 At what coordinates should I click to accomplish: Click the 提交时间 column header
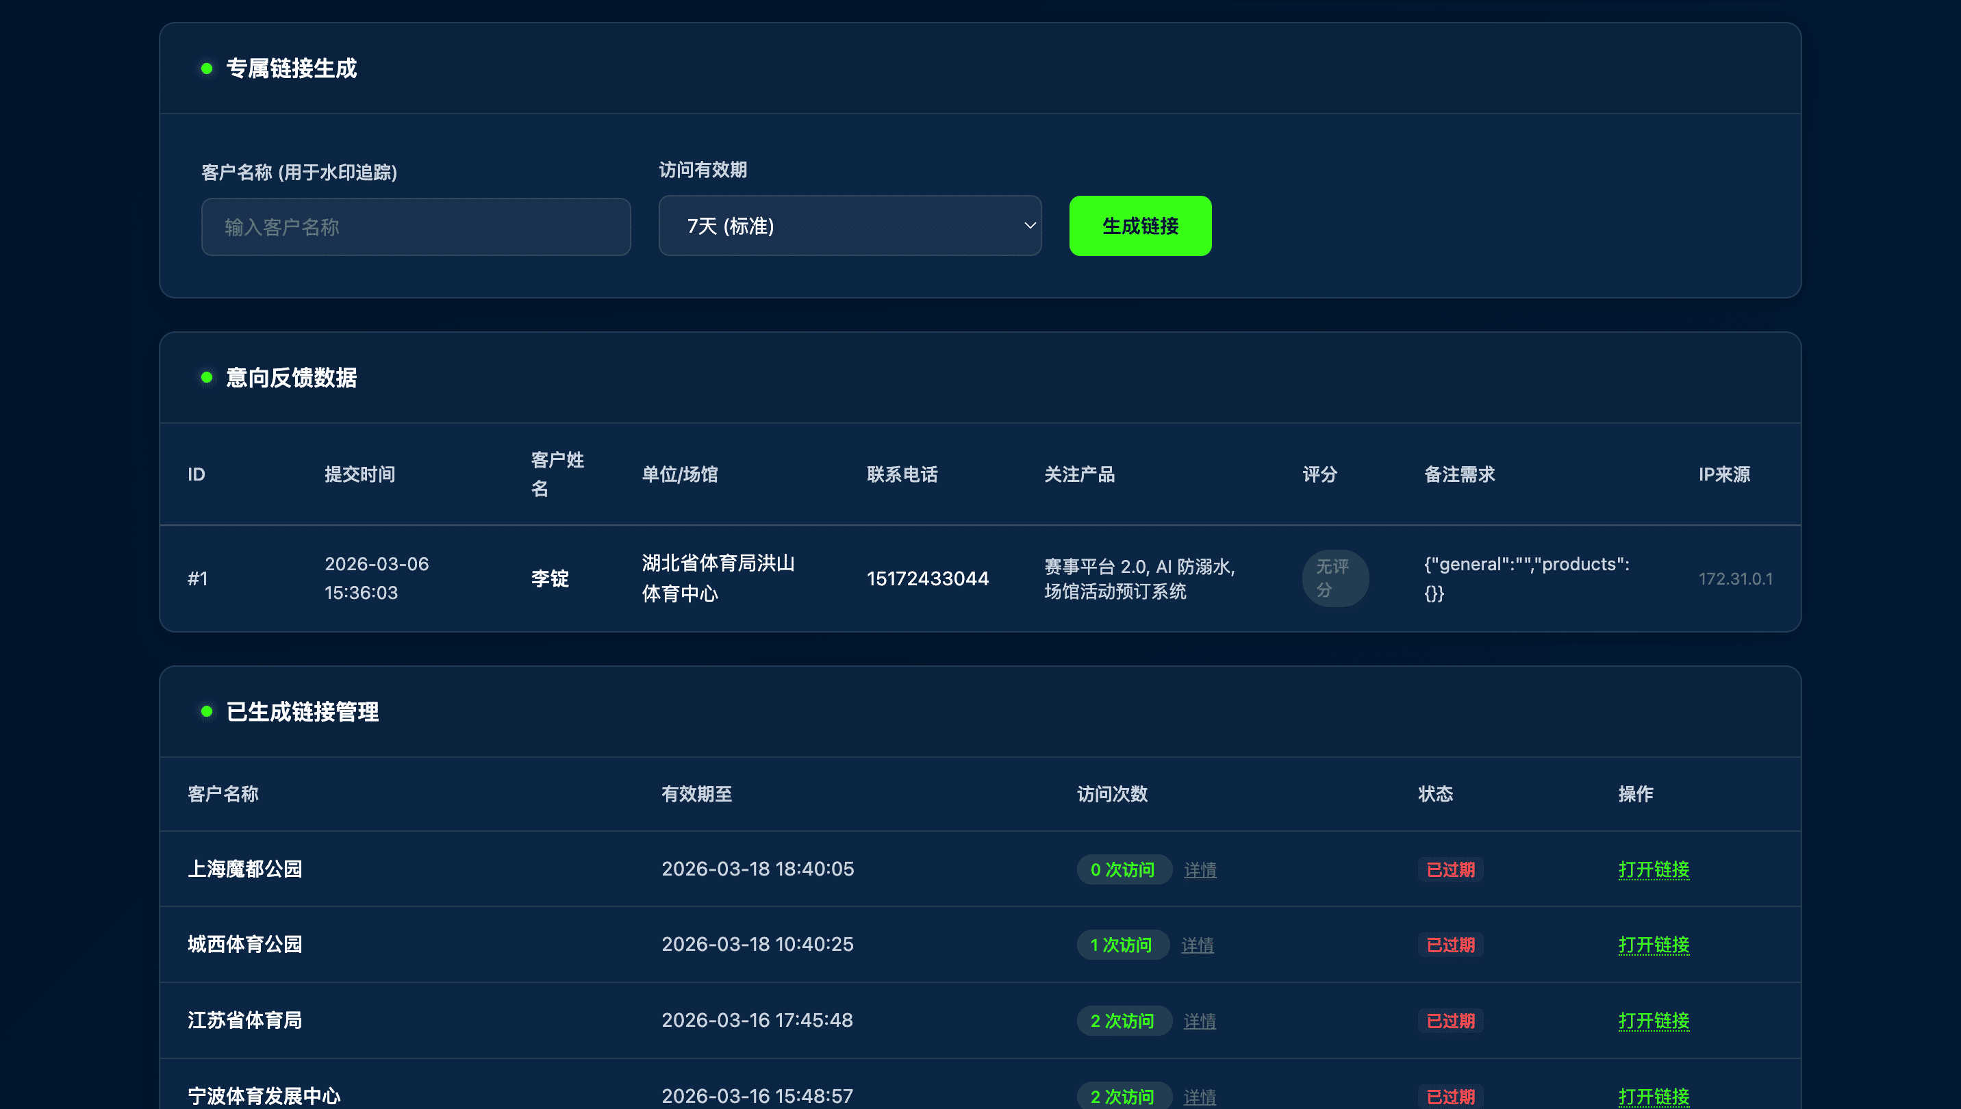click(359, 474)
